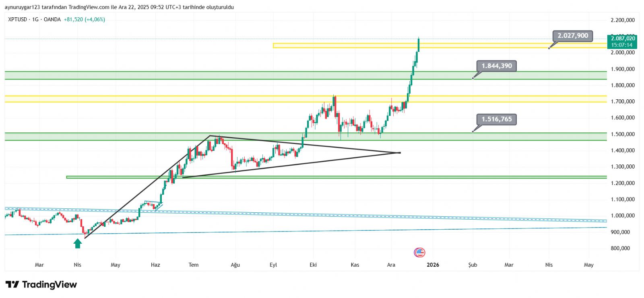Click the triangle pattern apex point
This screenshot has height=298, width=644.
coord(399,153)
